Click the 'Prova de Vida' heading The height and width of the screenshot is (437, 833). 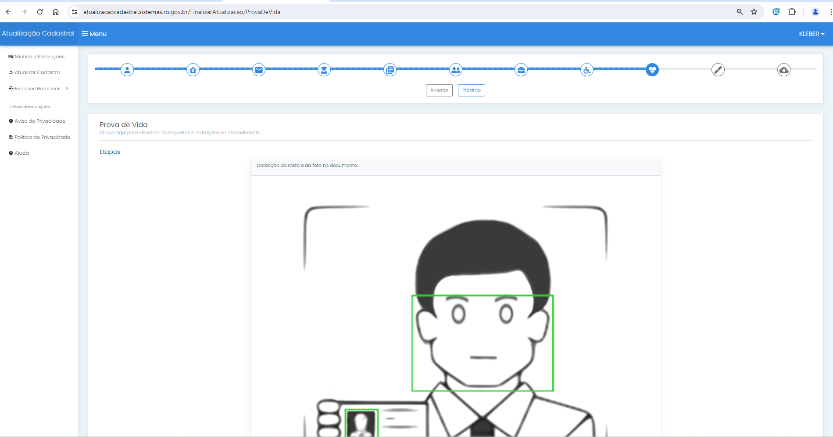[x=124, y=125]
